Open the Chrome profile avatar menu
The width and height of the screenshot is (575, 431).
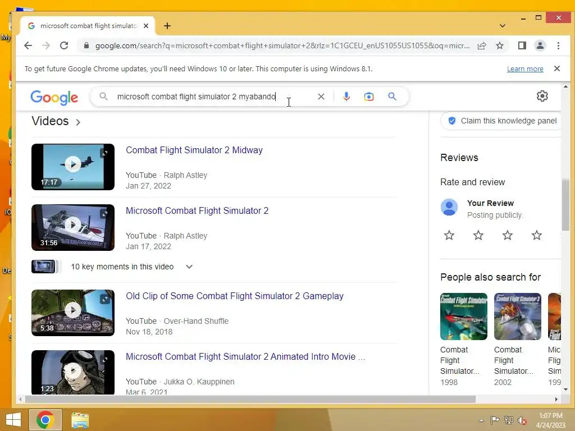coord(540,45)
